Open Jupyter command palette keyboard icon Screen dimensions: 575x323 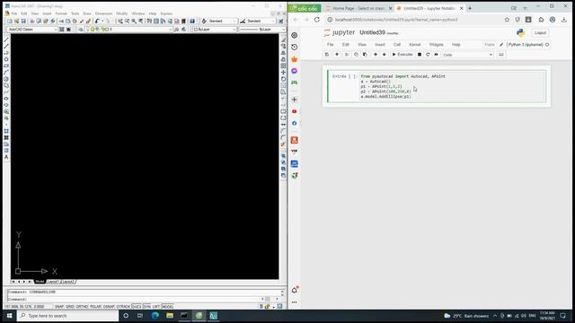pyautogui.click(x=501, y=55)
